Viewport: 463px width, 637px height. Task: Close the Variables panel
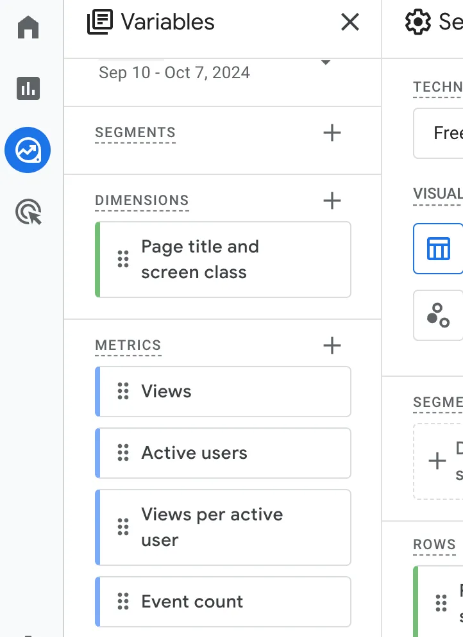[x=350, y=22]
